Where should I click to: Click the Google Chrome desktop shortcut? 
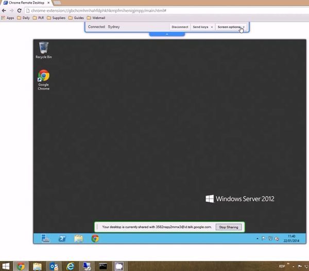pos(44,79)
